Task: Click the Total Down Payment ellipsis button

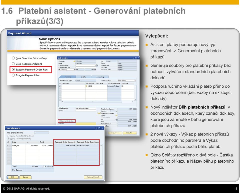Action: (99, 113)
